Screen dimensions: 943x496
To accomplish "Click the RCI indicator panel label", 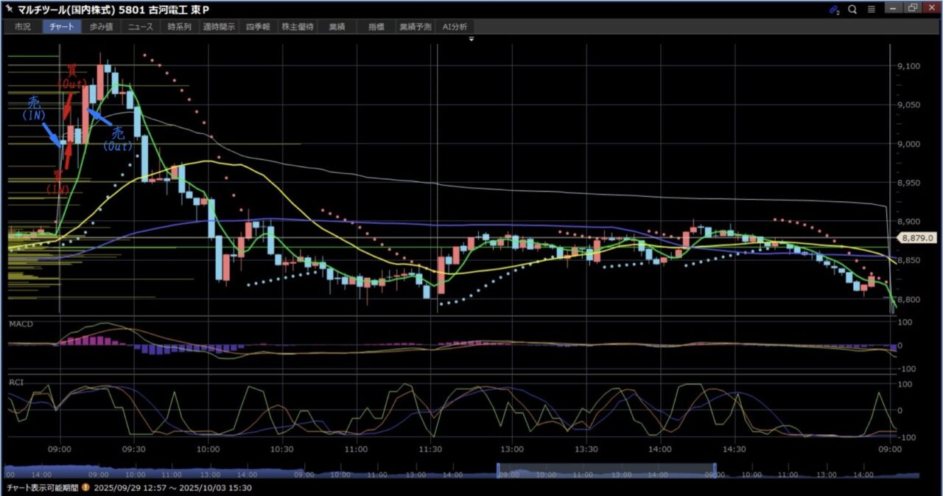I will click(x=16, y=382).
